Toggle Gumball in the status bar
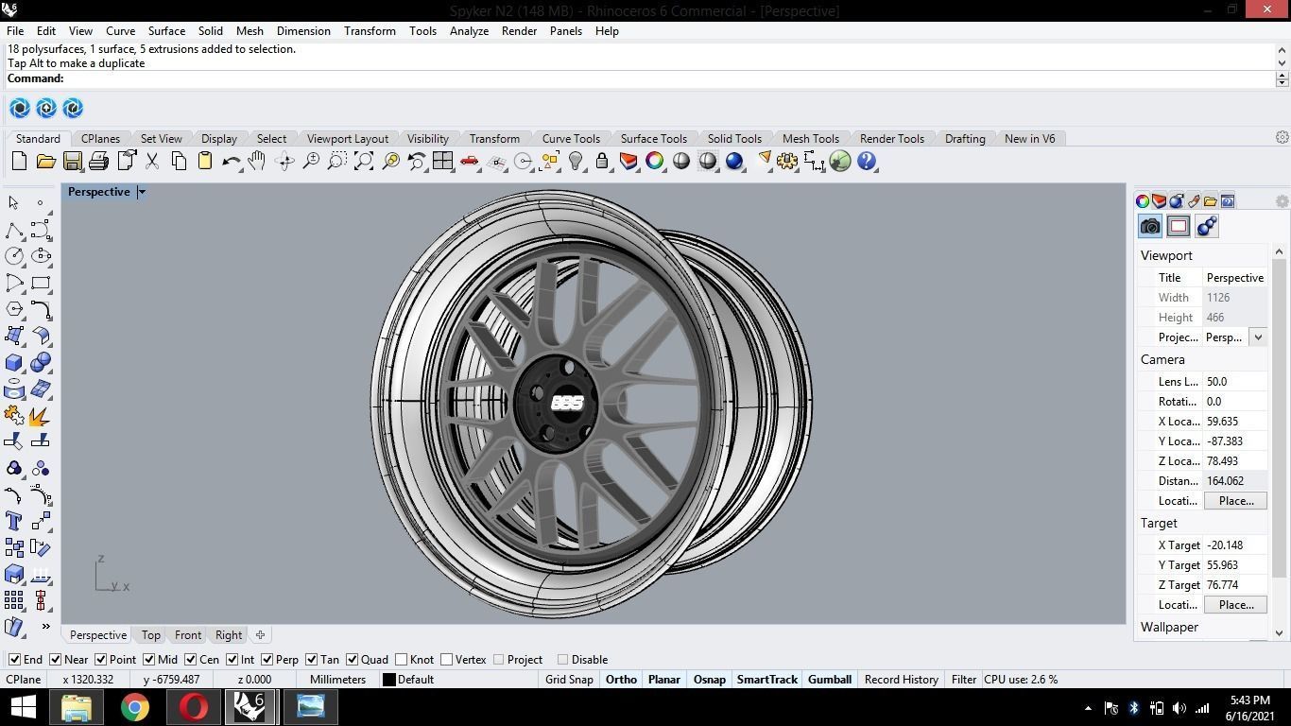Screen dimensions: 1291x726 pos(830,680)
